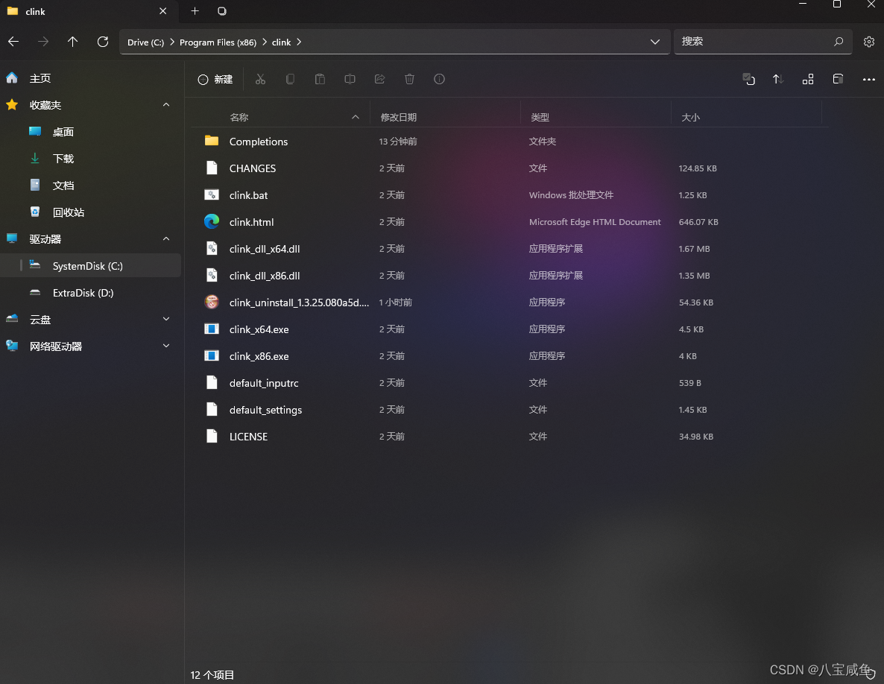Select the Rename icon in the toolbar
The width and height of the screenshot is (884, 684).
(x=350, y=79)
